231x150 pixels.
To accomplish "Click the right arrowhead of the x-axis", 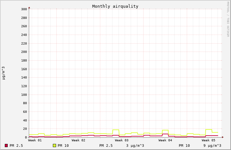I will [x=223, y=137].
